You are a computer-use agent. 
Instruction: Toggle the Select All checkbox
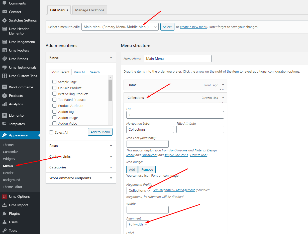point(51,132)
